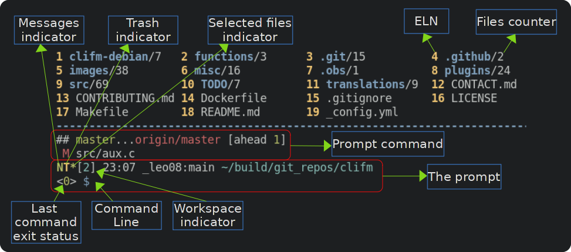The width and height of the screenshot is (571, 252).
Task: Open the images directory entry
Action: [x=92, y=70]
